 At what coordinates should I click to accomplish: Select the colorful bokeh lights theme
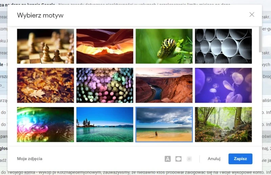pyautogui.click(x=105, y=85)
